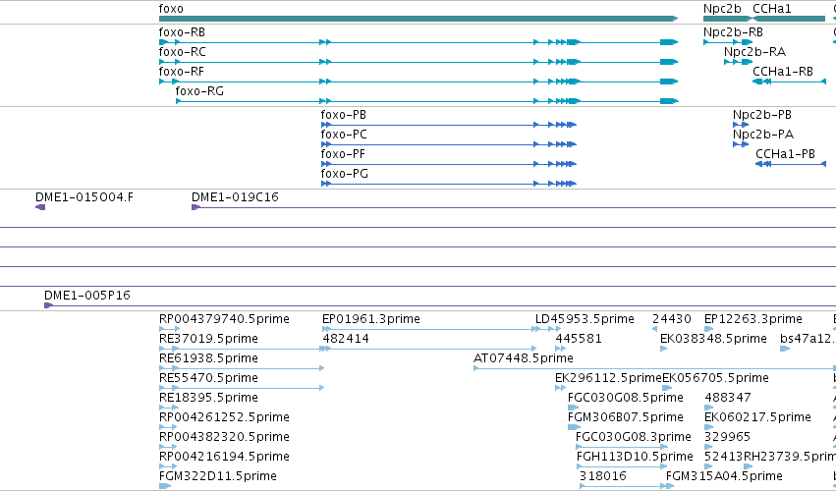Select the 482414 feature label
The height and width of the screenshot is (491, 836).
(346, 339)
